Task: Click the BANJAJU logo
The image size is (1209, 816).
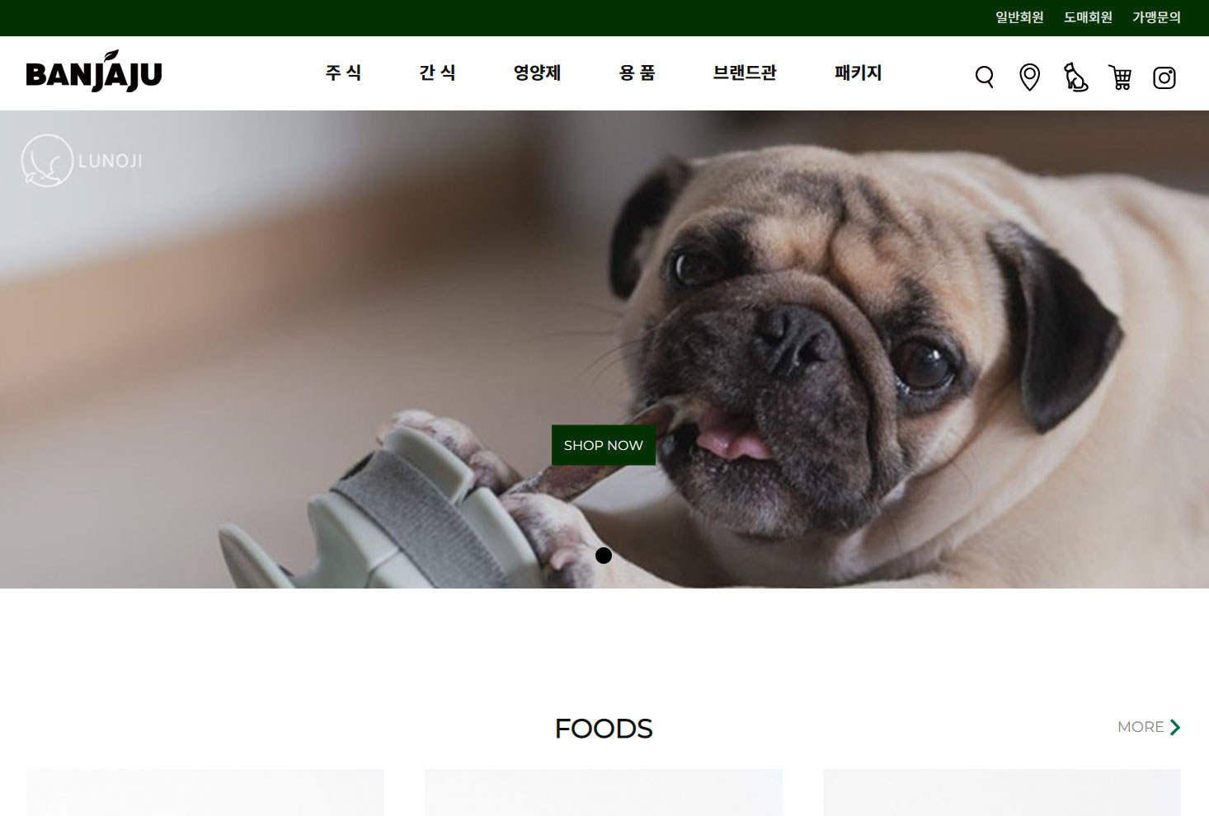Action: pos(94,71)
